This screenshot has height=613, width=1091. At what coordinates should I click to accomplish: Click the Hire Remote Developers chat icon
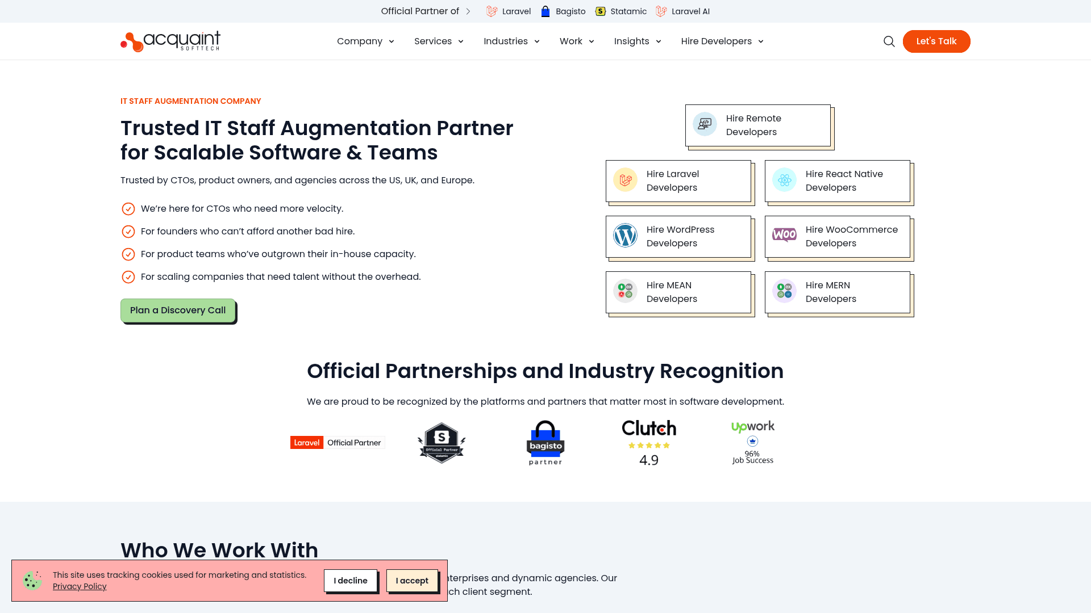pyautogui.click(x=704, y=124)
